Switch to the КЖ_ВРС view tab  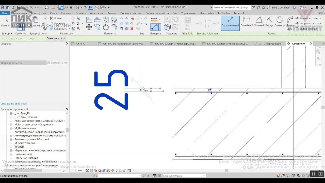coord(80,44)
